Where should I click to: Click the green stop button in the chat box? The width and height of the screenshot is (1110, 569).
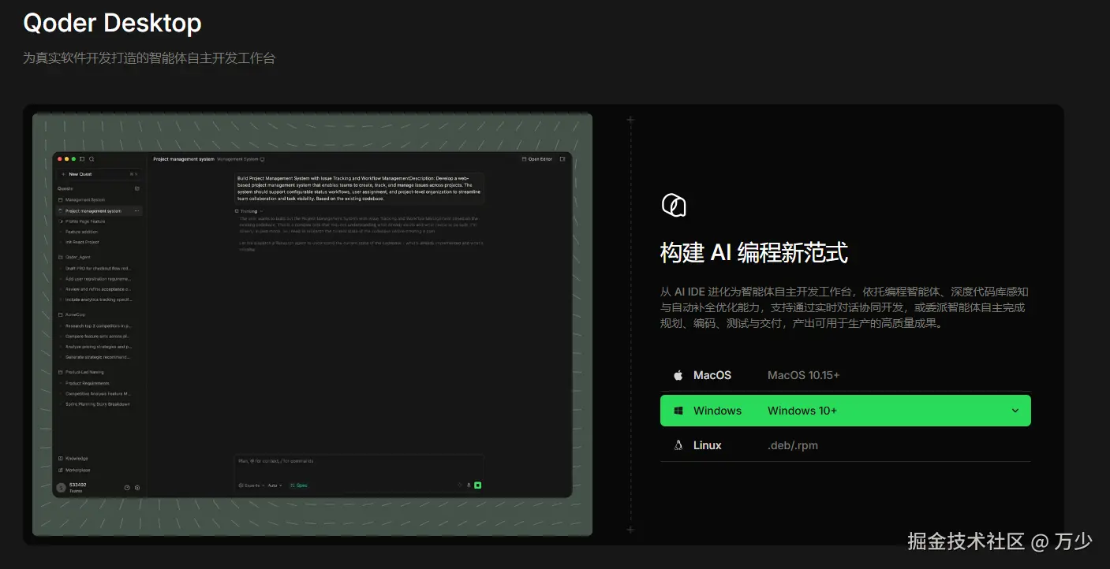pos(478,485)
